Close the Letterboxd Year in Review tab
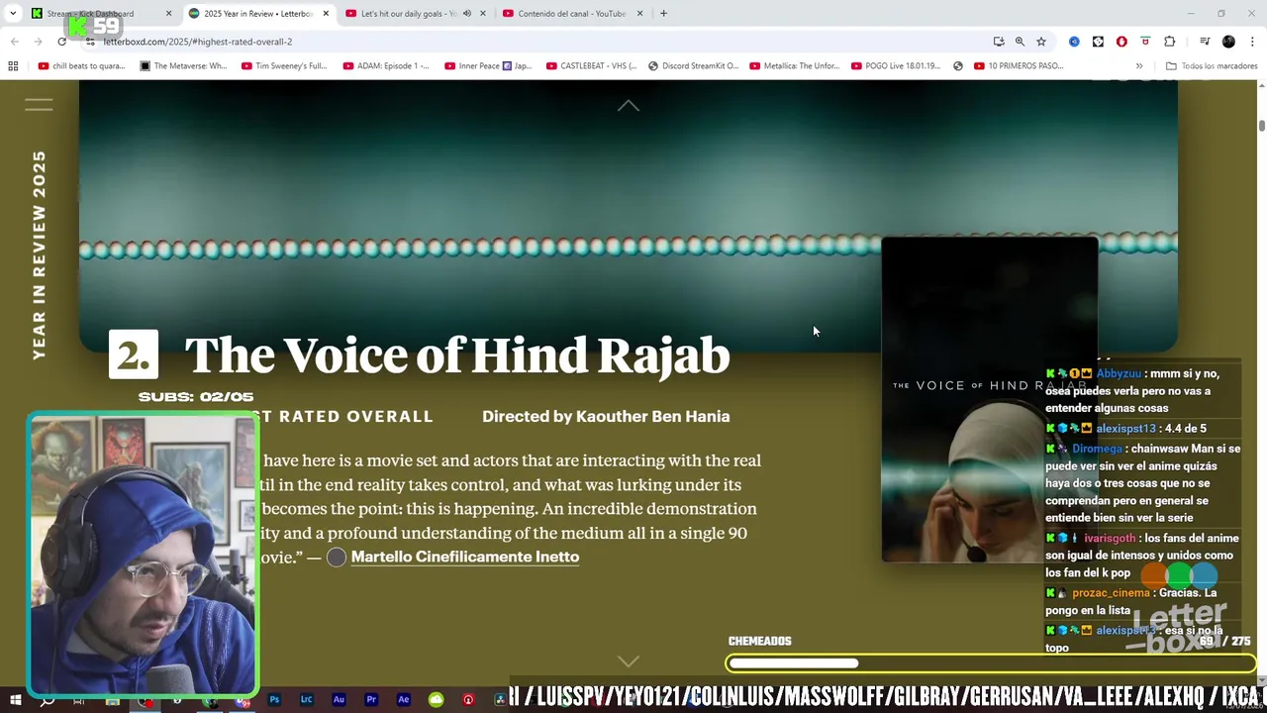 pyautogui.click(x=326, y=14)
